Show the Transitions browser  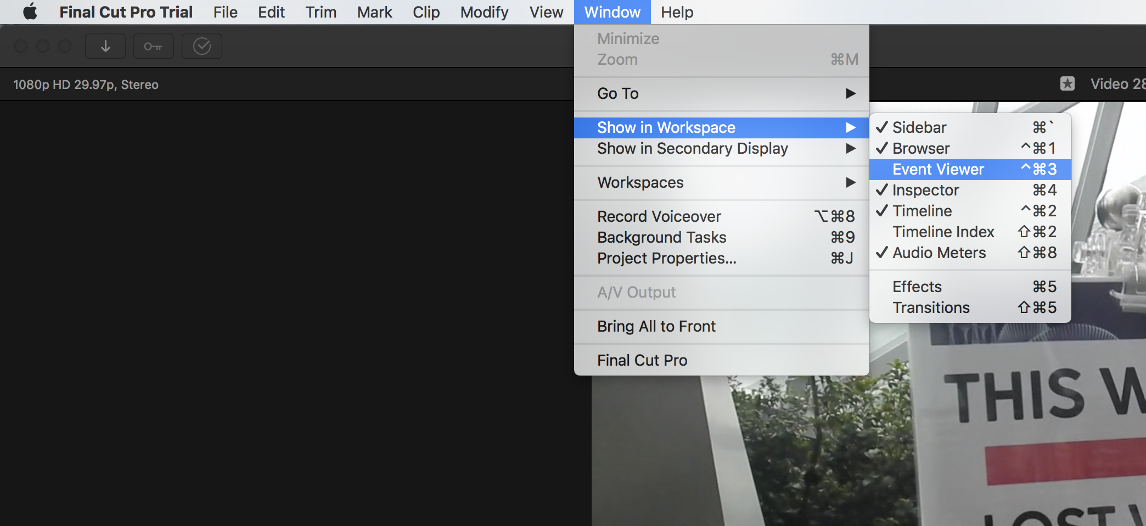click(x=970, y=307)
